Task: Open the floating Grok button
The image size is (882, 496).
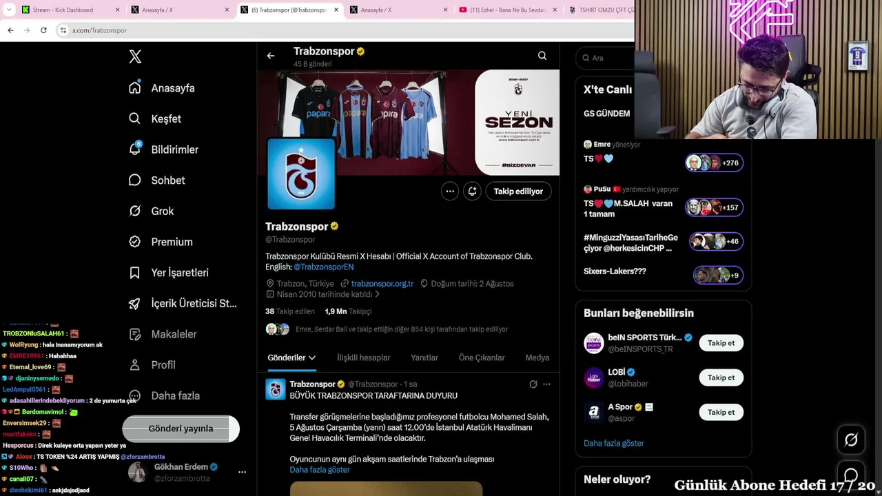Action: 851,440
